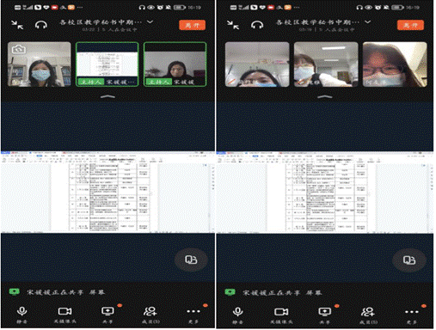The image size is (436, 330).
Task: Tap the green screen-sharing indicator icon in right screenshot
Action: [230, 292]
